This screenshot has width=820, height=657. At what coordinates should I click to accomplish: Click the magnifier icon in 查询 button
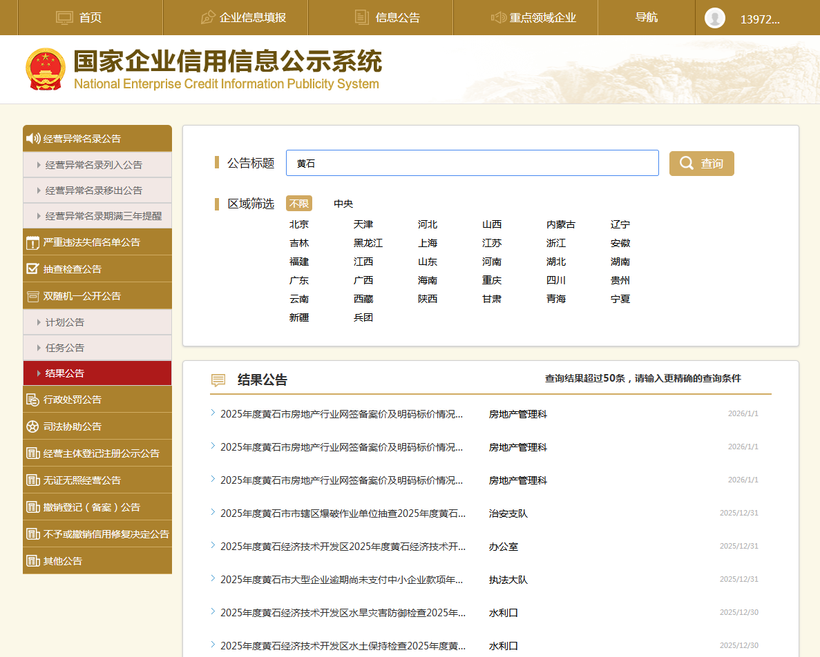(687, 164)
